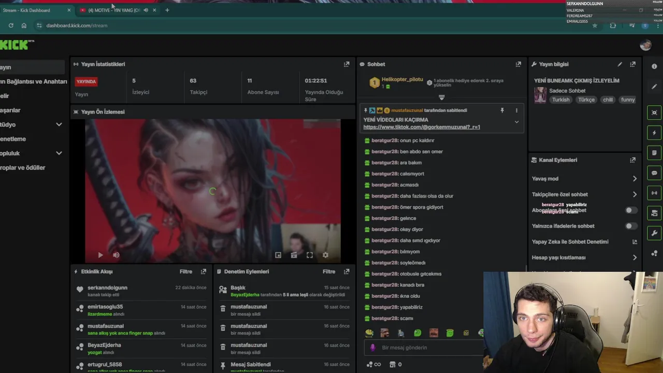The image size is (663, 373).
Task: Toggle the chat bubble widget icon in sidebar
Action: [654, 173]
